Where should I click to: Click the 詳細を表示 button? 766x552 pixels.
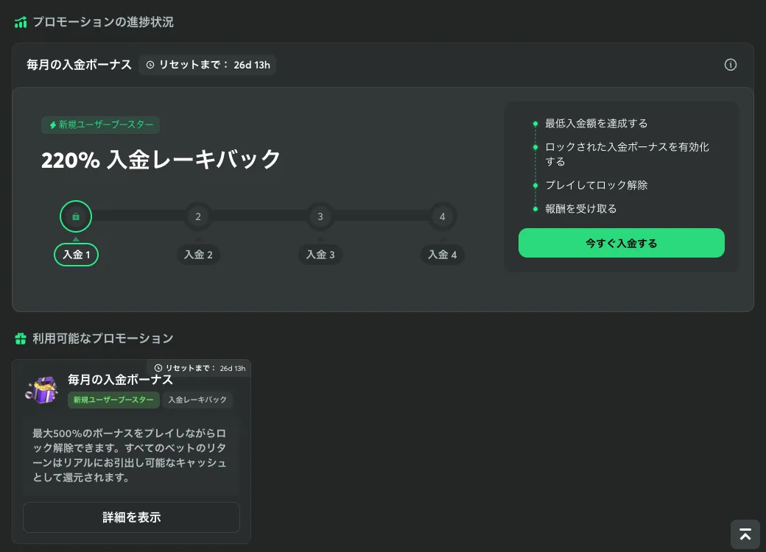point(131,517)
